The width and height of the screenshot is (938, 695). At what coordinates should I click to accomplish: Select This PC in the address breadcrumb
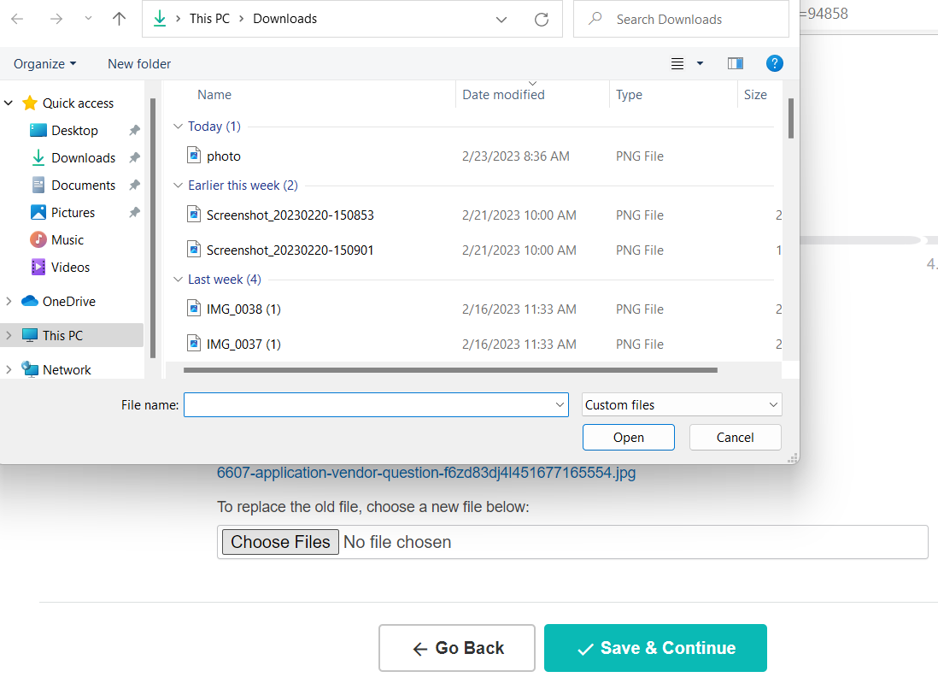[209, 19]
